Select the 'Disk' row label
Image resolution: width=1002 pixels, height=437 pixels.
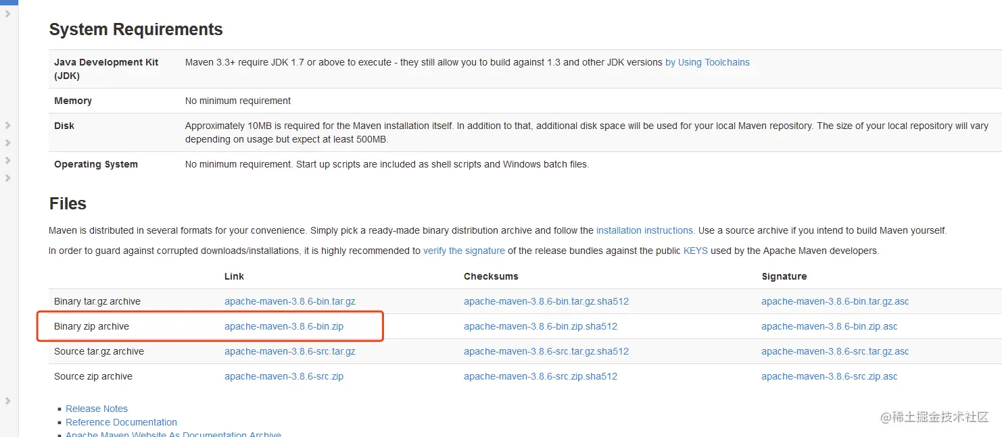pos(64,126)
